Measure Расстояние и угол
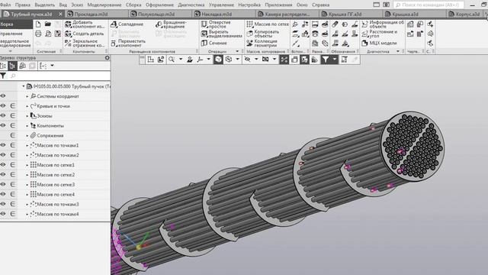Image resolution: width=488 pixels, height=275 pixels. pyautogui.click(x=380, y=34)
